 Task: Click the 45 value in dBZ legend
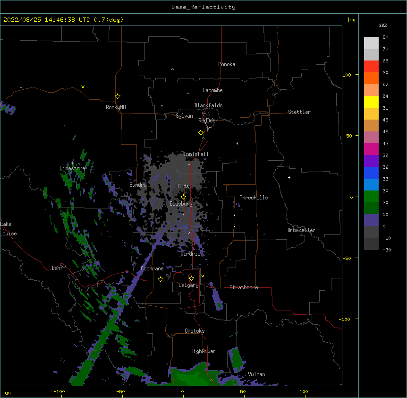click(x=385, y=131)
